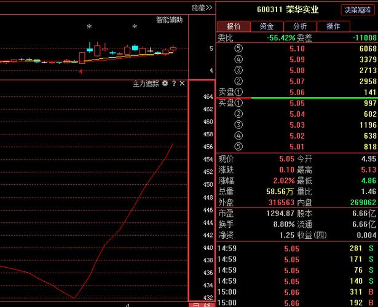Select sell level 4 price 5.09
378x307 pixels.
coord(297,60)
